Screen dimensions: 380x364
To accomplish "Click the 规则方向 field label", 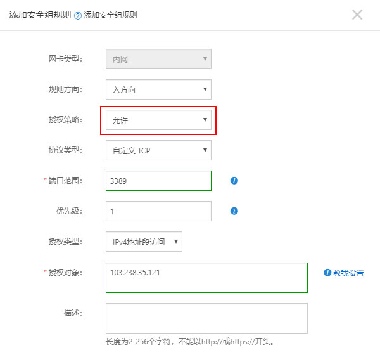I will click(65, 89).
